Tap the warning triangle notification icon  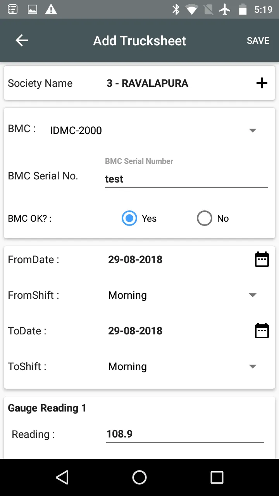pyautogui.click(x=51, y=9)
